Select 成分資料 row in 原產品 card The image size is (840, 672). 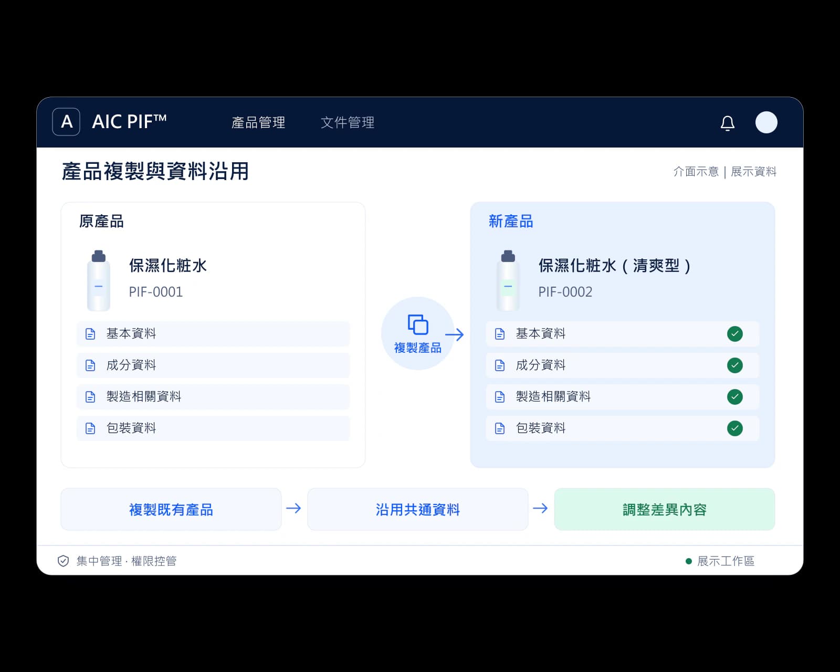tap(213, 365)
